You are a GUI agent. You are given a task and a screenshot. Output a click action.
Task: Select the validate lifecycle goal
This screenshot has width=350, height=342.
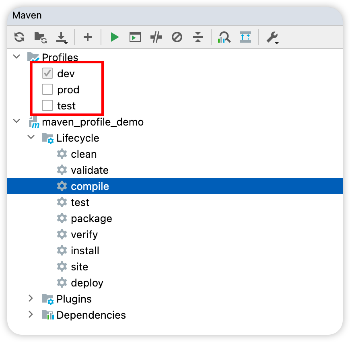pos(90,170)
